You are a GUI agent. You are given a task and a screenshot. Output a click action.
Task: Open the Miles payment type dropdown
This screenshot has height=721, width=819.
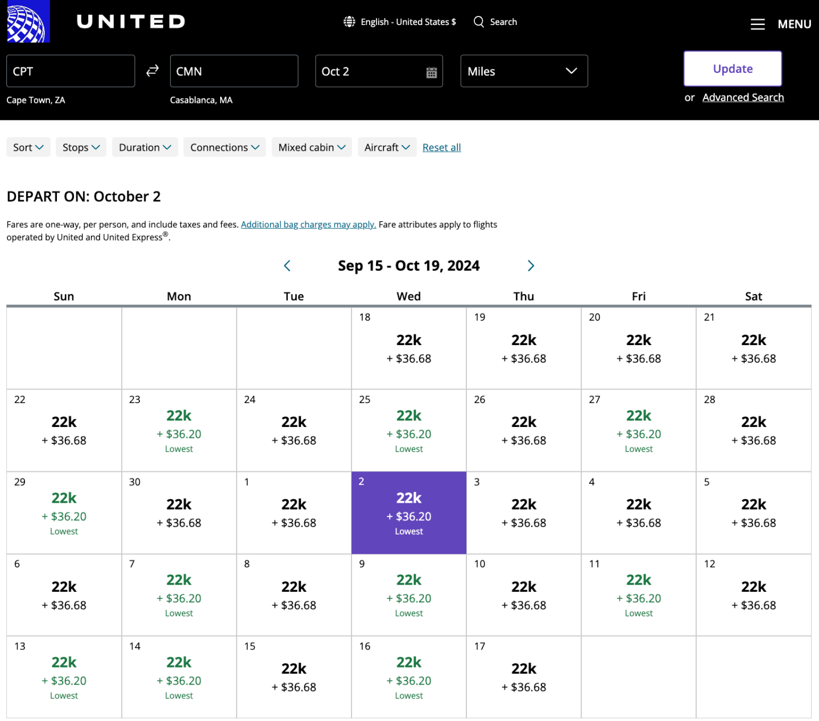(523, 71)
